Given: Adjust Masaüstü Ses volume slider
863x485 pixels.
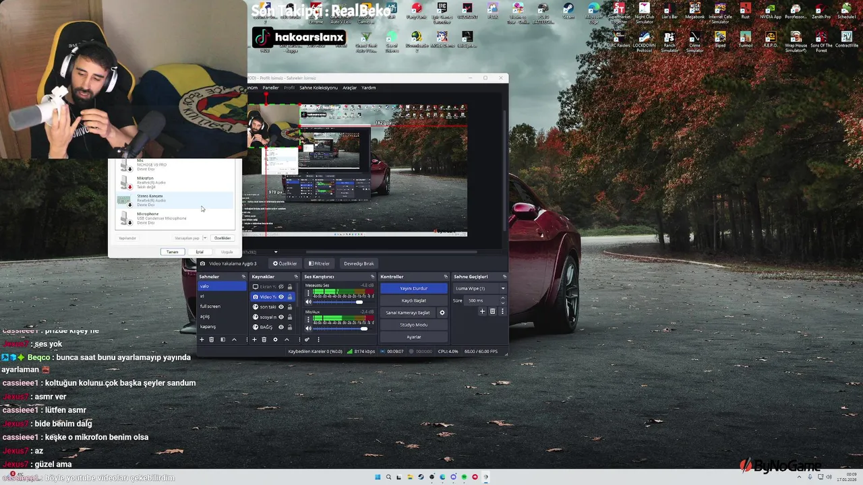Looking at the screenshot, I should (x=343, y=302).
